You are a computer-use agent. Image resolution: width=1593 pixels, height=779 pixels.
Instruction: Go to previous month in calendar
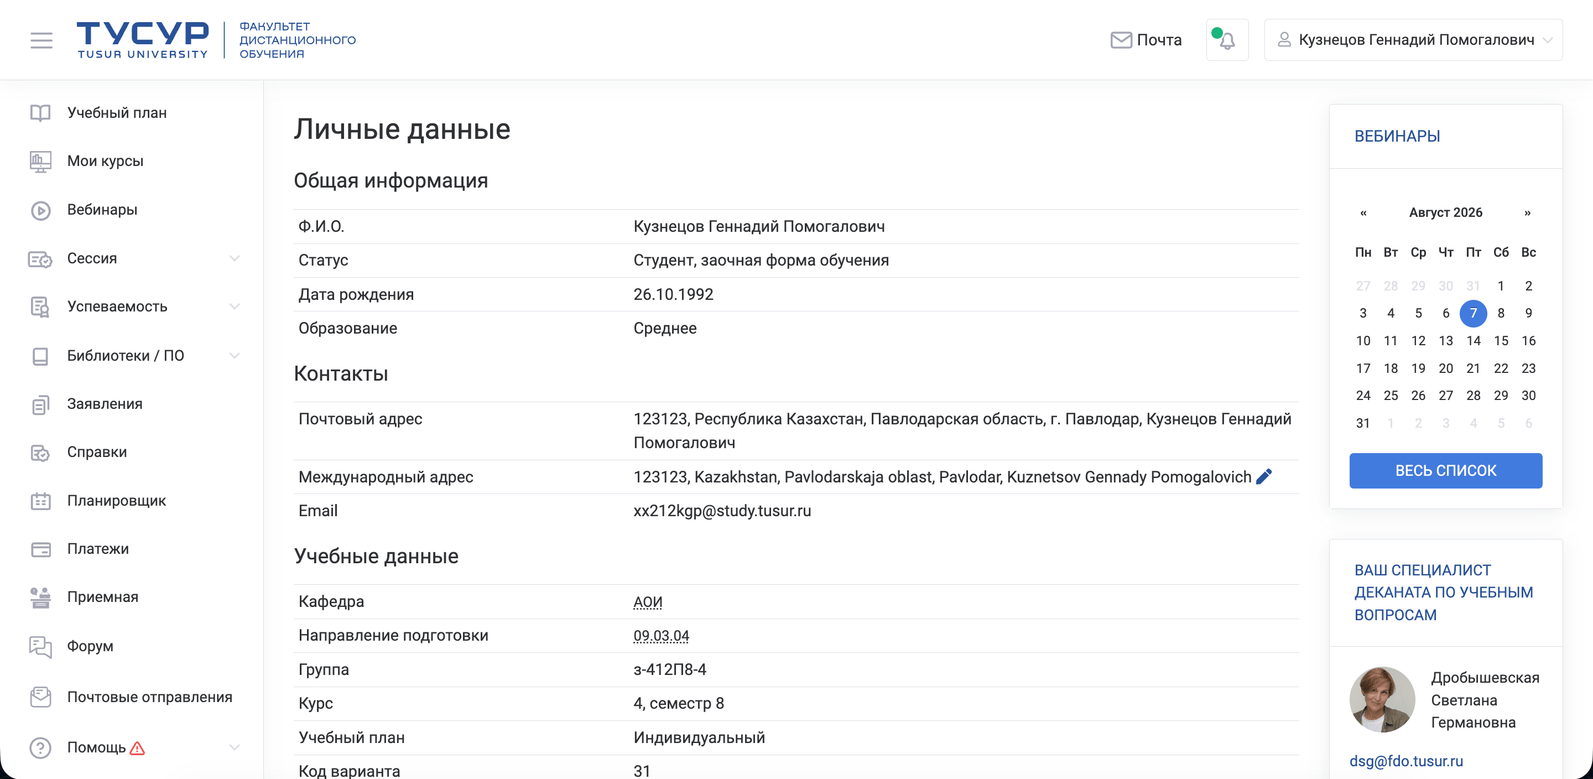click(1363, 213)
